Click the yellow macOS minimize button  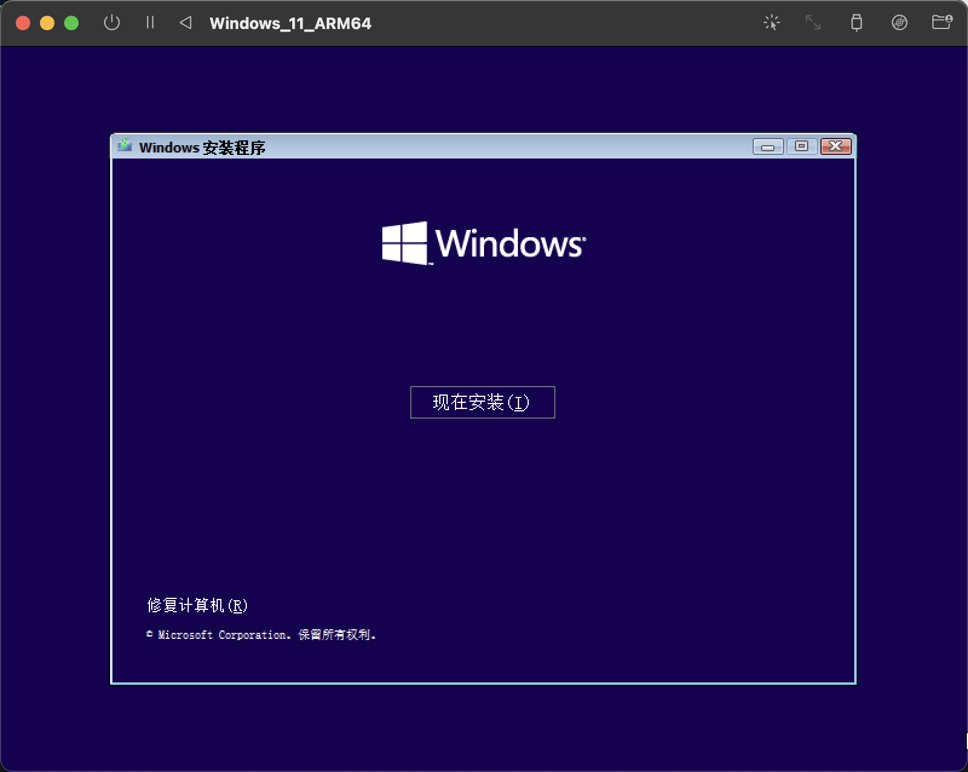click(47, 22)
